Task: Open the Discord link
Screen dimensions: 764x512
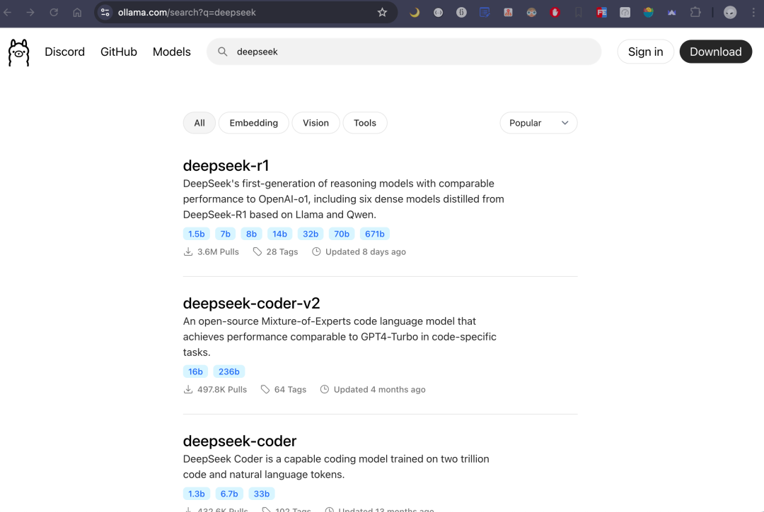Action: coord(65,52)
